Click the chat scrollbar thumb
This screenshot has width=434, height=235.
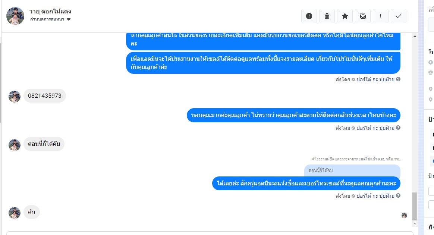point(415,206)
